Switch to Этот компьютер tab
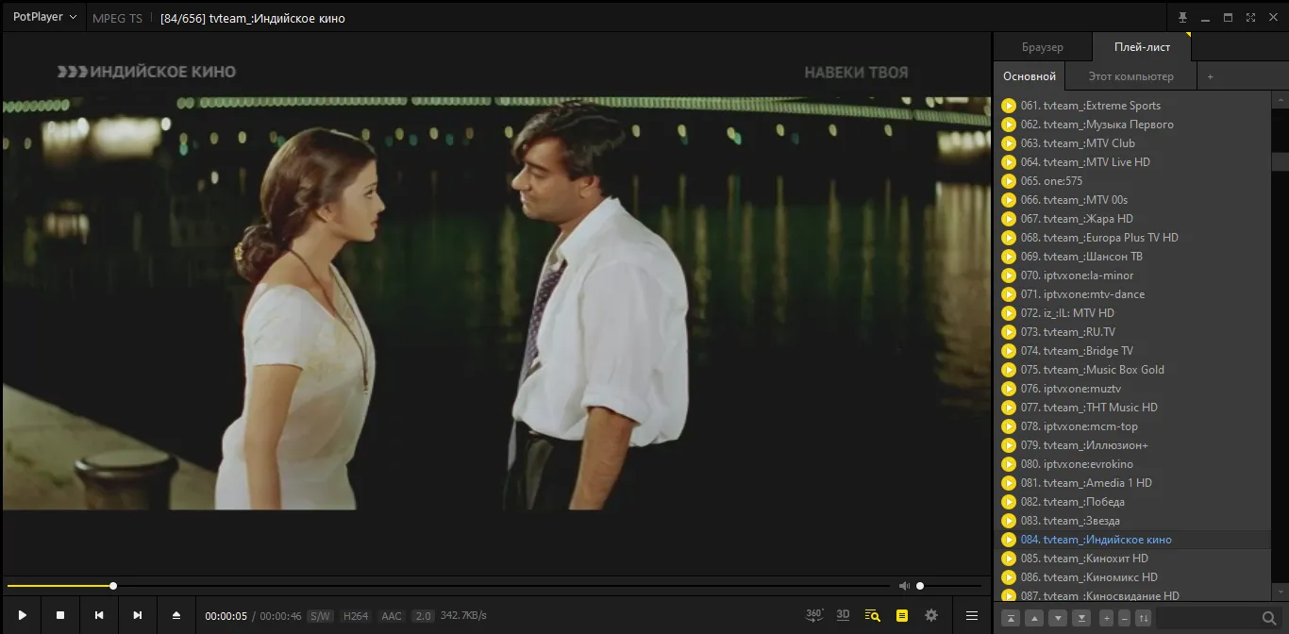This screenshot has height=634, width=1289. (1131, 76)
